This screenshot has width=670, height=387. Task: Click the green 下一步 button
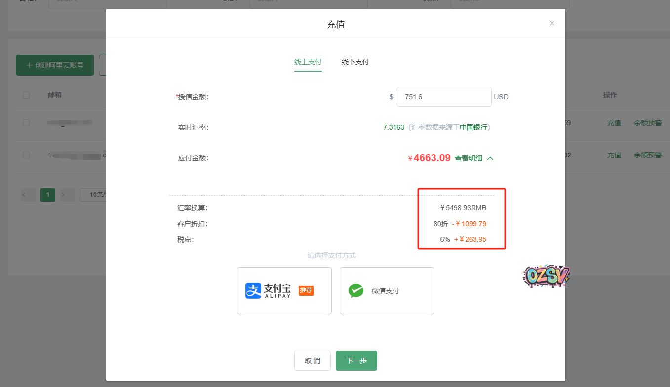click(x=356, y=361)
